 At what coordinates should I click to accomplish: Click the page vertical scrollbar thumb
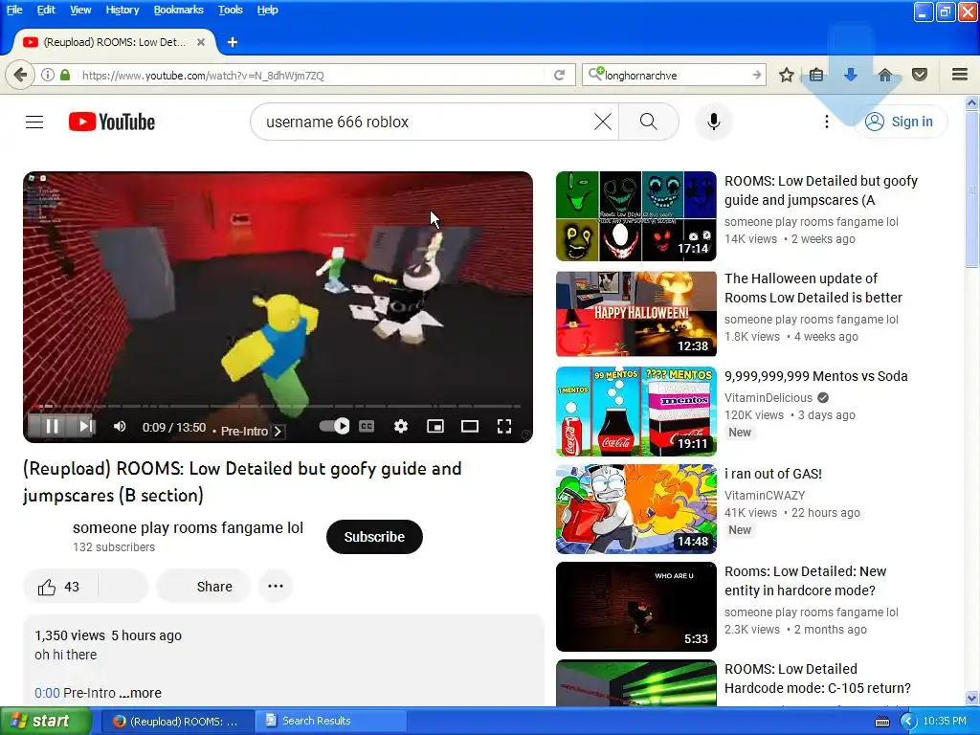coord(971,190)
